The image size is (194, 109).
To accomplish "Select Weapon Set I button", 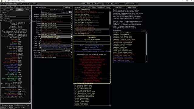I will 70,12.
